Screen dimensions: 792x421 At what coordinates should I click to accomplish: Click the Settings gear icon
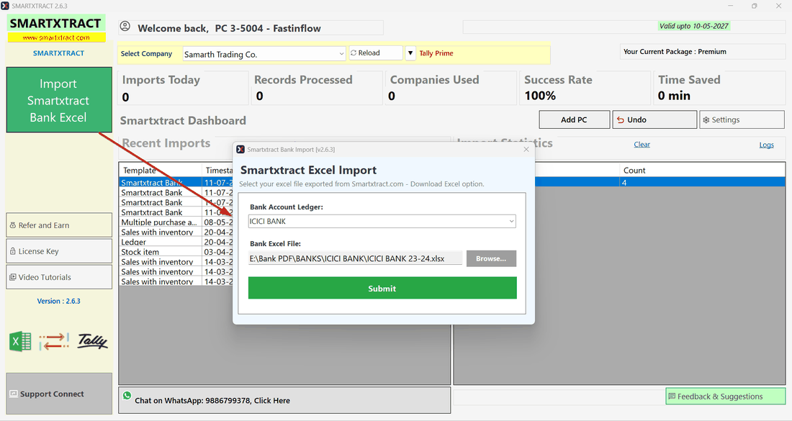tap(706, 120)
